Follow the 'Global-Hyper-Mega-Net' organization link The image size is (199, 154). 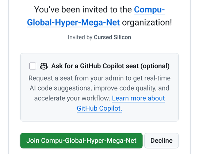click(x=73, y=23)
